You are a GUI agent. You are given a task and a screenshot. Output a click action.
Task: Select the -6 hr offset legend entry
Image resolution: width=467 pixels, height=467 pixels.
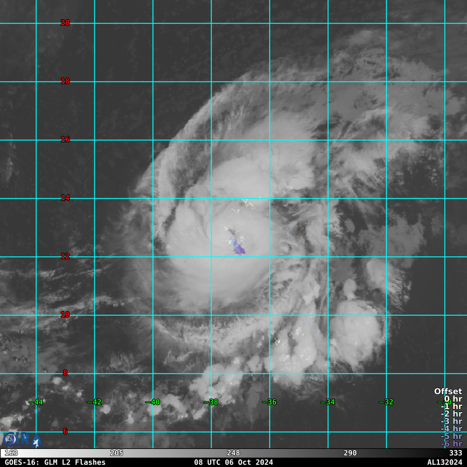click(451, 444)
